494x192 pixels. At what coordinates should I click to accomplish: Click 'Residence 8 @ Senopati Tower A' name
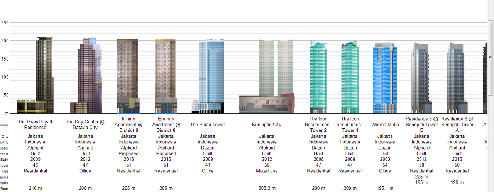click(457, 125)
